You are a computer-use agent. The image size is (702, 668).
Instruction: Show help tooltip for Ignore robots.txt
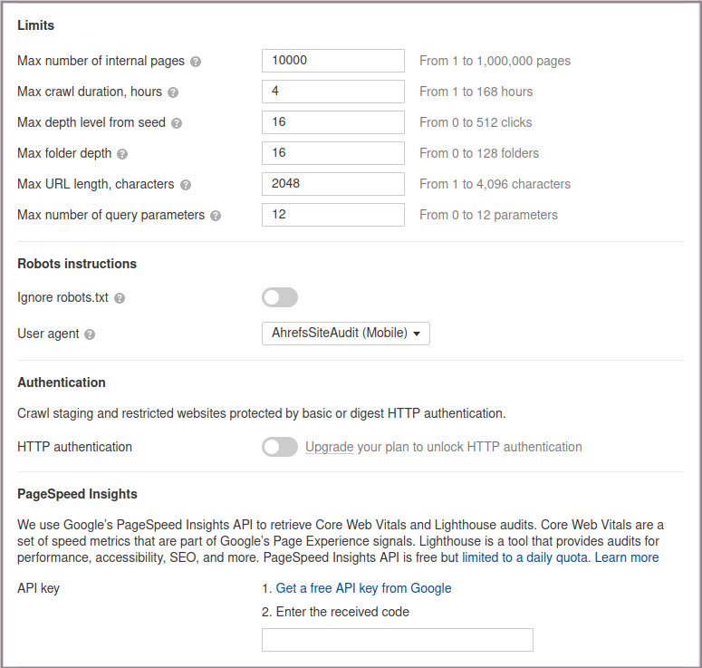tap(120, 298)
